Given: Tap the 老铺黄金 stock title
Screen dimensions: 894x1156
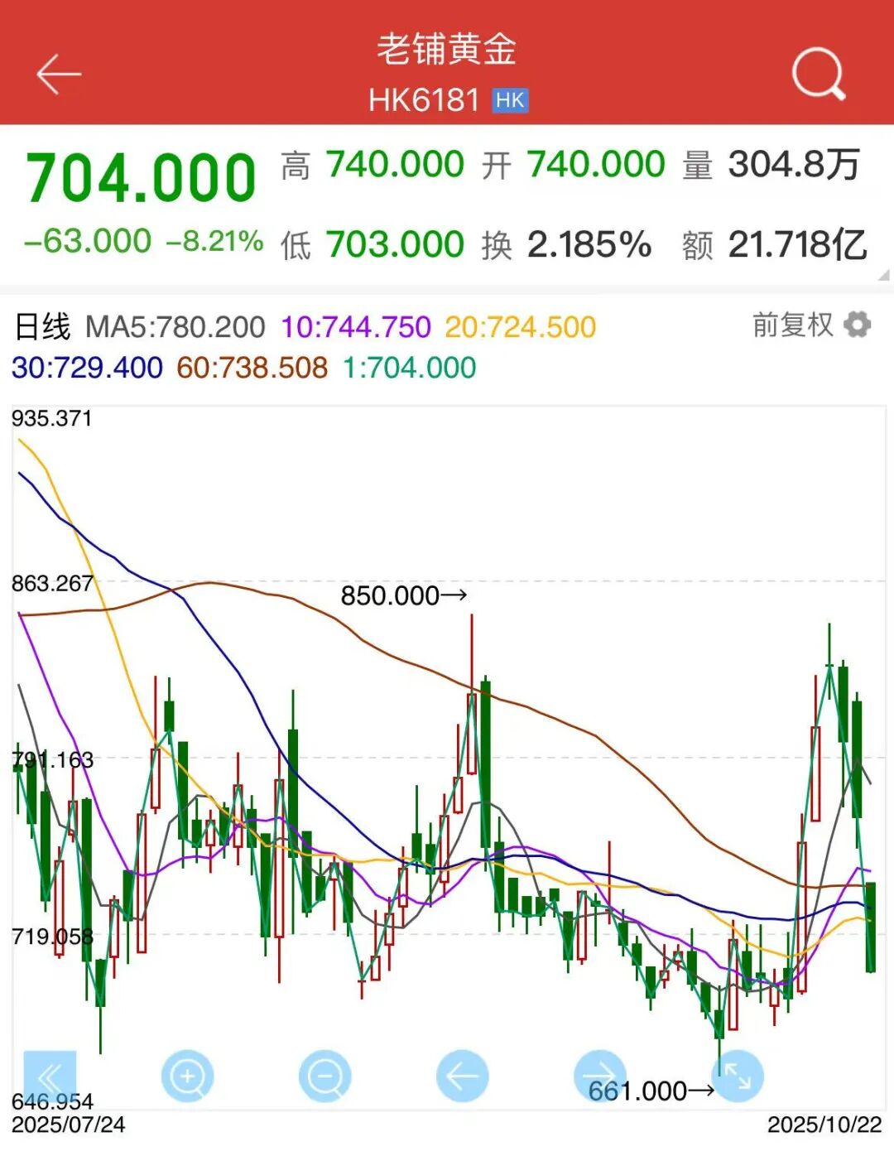Looking at the screenshot, I should click(x=447, y=50).
